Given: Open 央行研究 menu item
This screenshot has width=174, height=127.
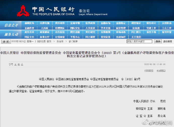Looking at the screenshot, I should [x=90, y=32].
